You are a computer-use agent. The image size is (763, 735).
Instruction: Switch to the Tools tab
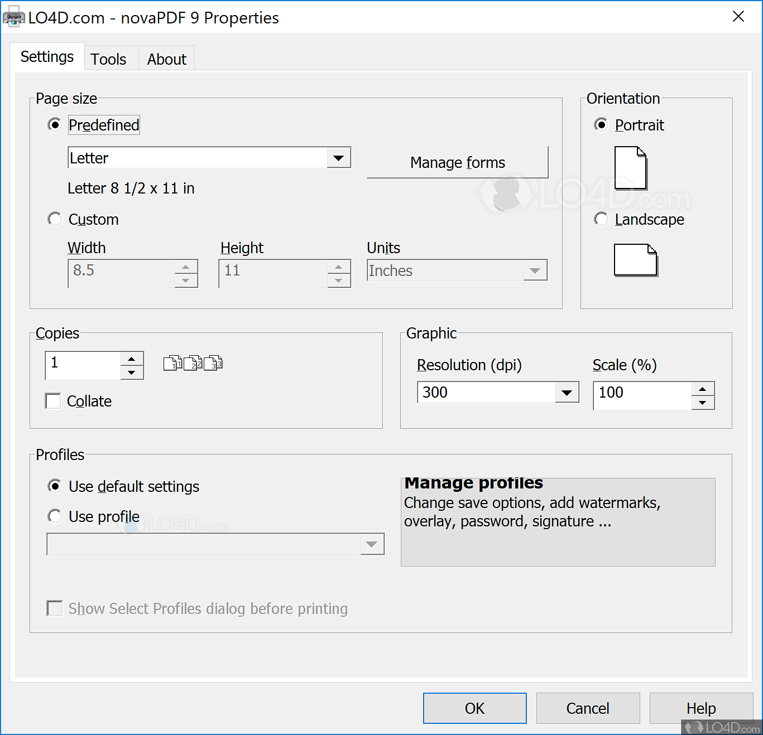[x=109, y=58]
